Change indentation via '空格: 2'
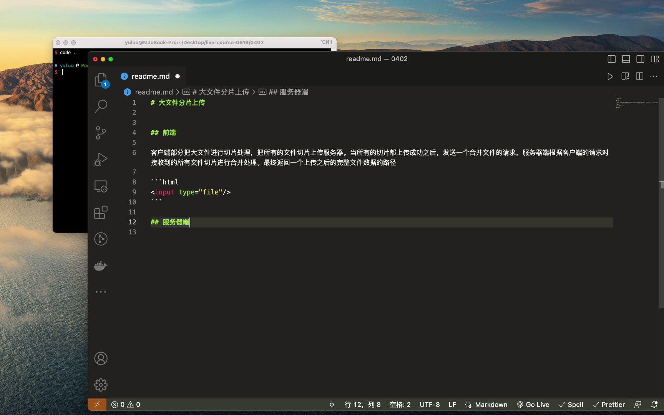 click(400, 405)
